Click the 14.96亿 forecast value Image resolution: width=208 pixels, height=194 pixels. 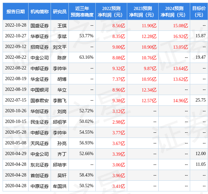tap(180, 101)
